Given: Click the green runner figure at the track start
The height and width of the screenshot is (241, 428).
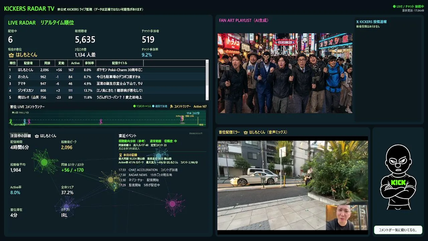Looking at the screenshot, I should click(11, 122).
